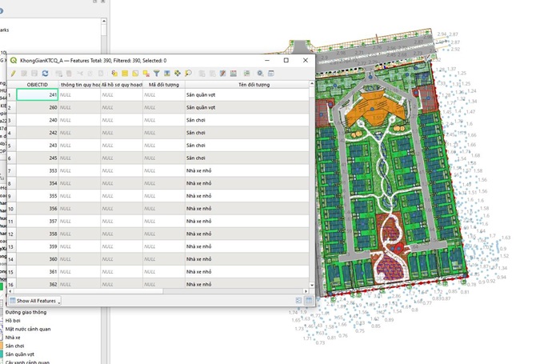This screenshot has height=364, width=560.
Task: Open the Show All Features dropdown
Action: click(x=34, y=301)
